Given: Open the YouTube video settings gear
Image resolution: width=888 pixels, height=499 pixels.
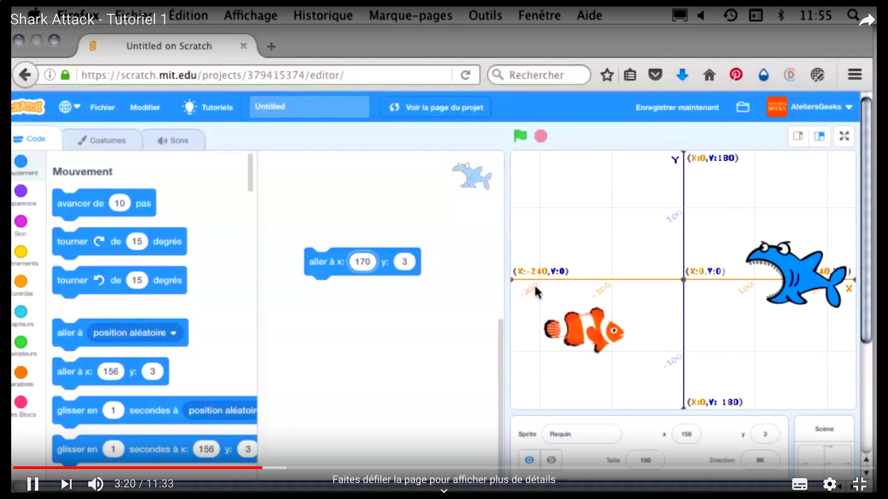Looking at the screenshot, I should (830, 484).
